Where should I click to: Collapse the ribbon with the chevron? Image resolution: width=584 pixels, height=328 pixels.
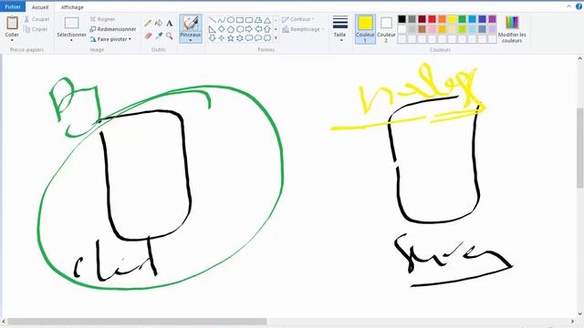[568, 6]
